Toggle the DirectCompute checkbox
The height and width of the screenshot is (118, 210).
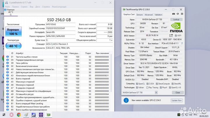pyautogui.click(x=157, y=84)
